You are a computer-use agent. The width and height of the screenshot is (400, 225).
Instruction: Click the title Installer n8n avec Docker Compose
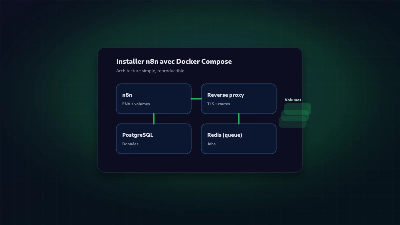(x=174, y=61)
